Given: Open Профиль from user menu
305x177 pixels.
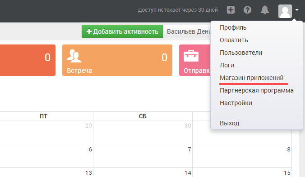Looking at the screenshot, I should pos(233,28).
